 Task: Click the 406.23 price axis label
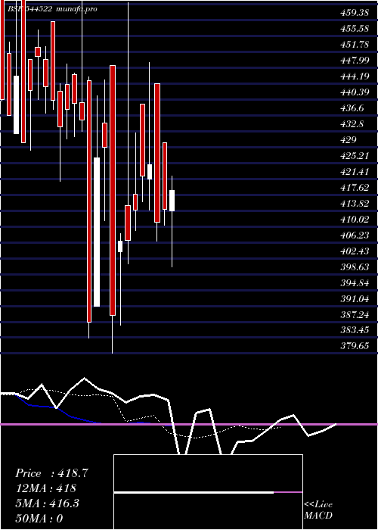(x=355, y=235)
